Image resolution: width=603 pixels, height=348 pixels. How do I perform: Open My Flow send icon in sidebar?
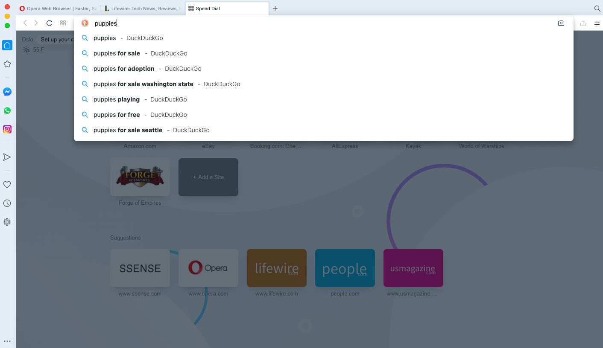tap(7, 157)
